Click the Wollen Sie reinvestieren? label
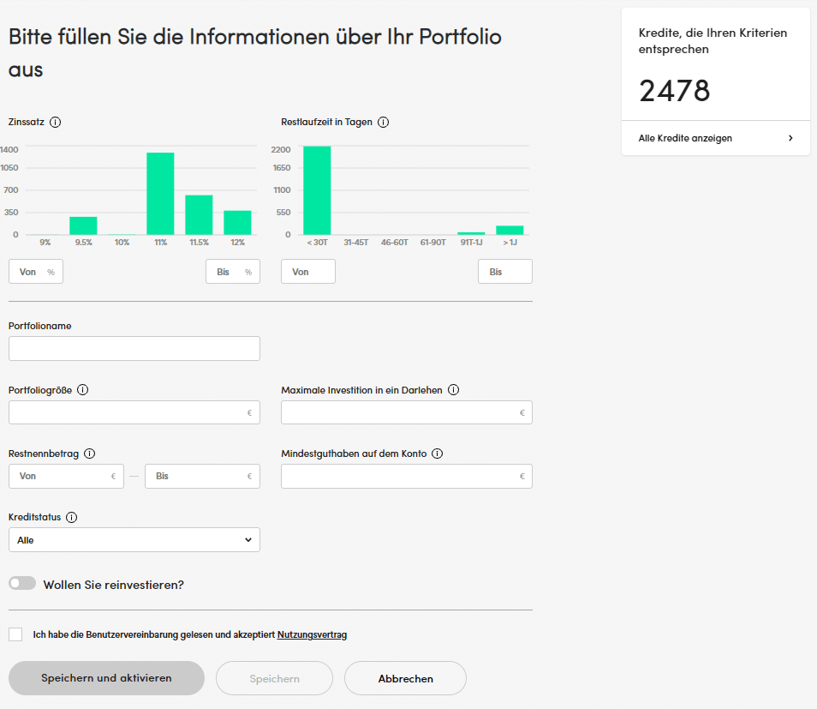817x709 pixels. point(114,585)
